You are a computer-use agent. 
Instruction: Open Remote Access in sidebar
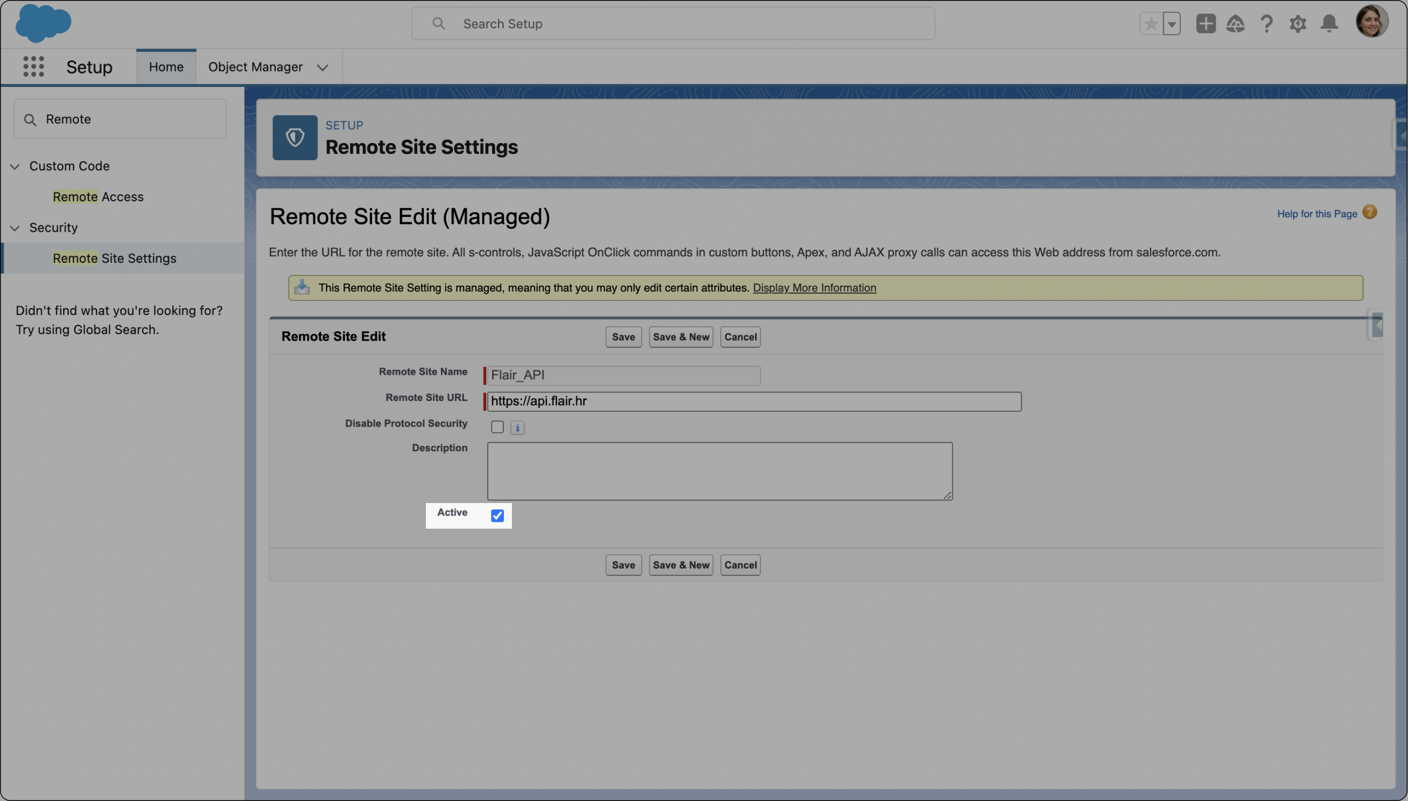pyautogui.click(x=98, y=197)
